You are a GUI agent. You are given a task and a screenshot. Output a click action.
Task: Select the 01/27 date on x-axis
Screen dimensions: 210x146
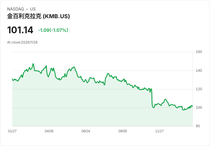click(x=12, y=131)
